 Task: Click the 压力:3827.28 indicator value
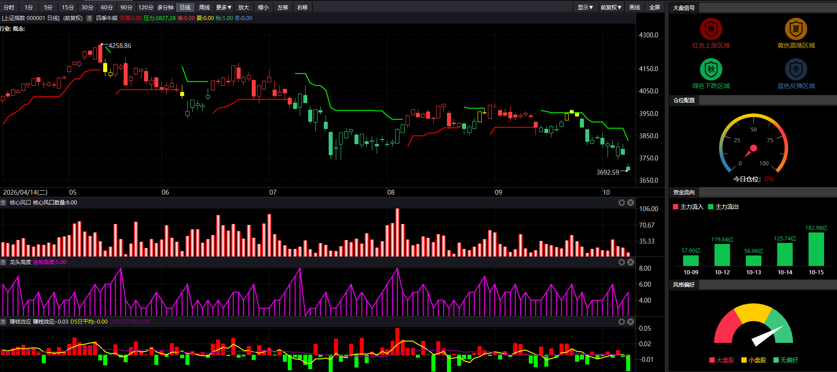(160, 18)
